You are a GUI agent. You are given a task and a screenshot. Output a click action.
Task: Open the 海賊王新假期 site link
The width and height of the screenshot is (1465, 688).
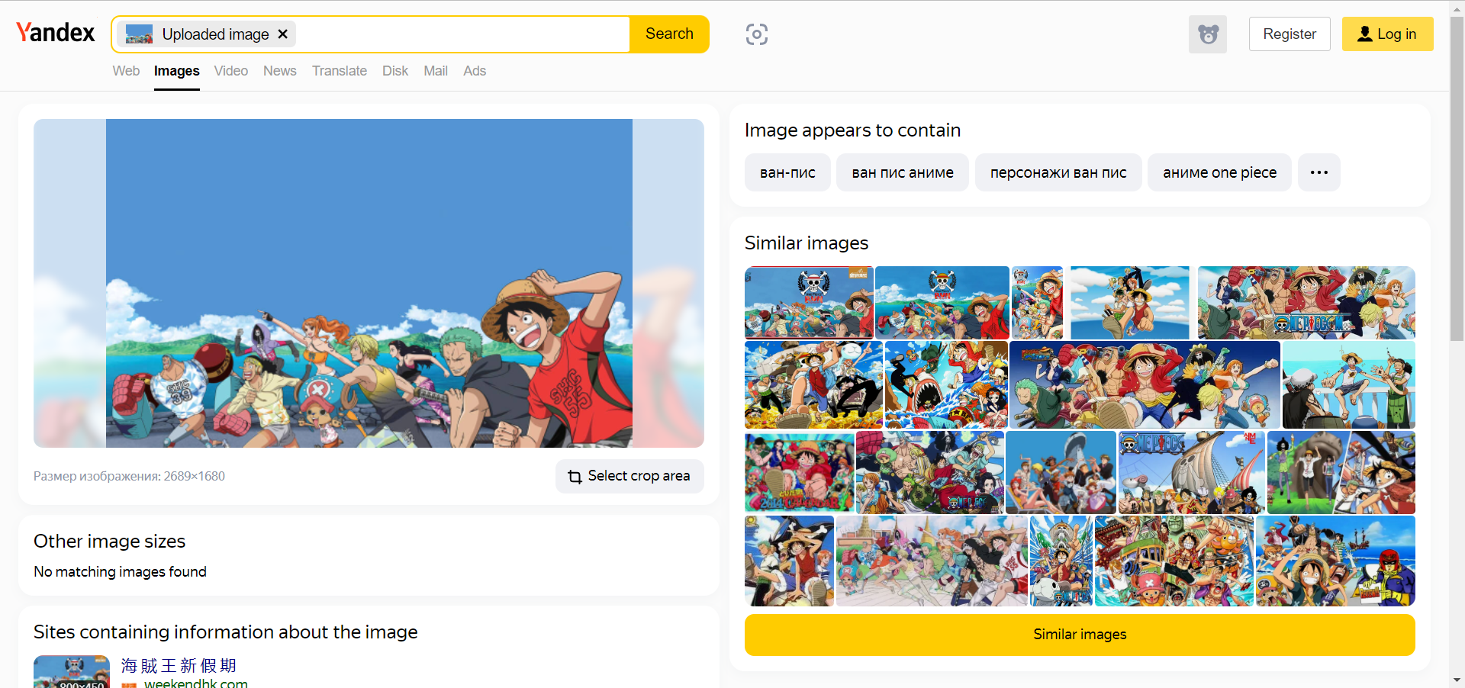(x=179, y=666)
